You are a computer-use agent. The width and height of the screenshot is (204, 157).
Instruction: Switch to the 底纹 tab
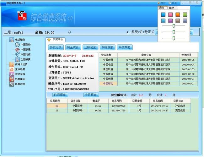[x=172, y=8]
